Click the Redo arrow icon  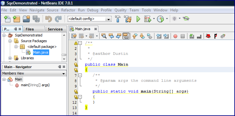click(x=58, y=19)
